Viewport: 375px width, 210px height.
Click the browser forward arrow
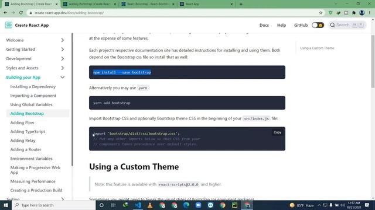(13, 13)
